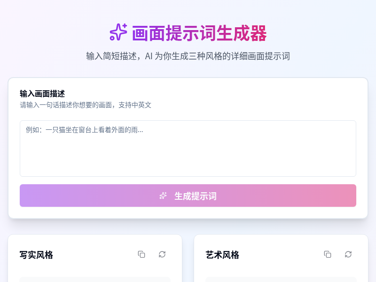Click the purple sparkle icon in the page title
376x282 pixels.
[117, 32]
